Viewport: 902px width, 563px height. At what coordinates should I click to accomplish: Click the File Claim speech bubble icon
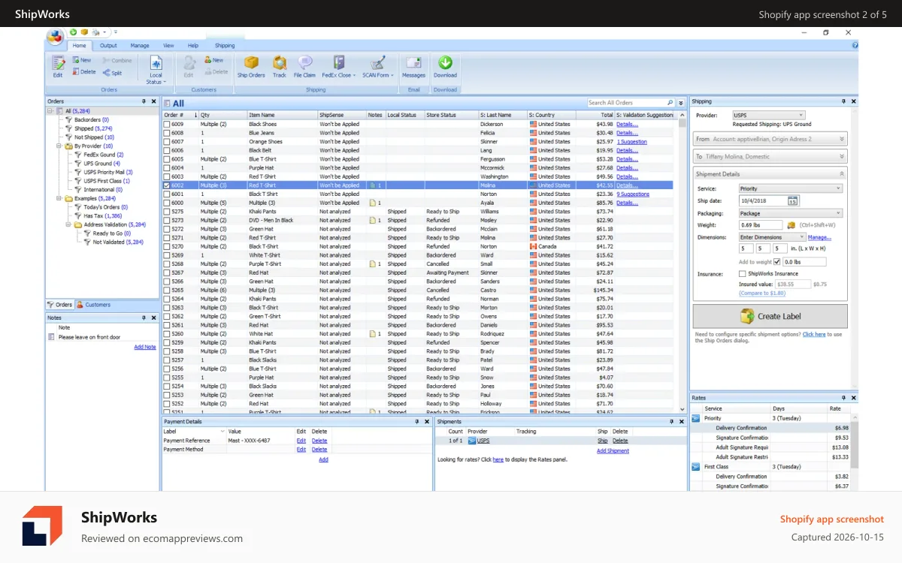(x=304, y=63)
